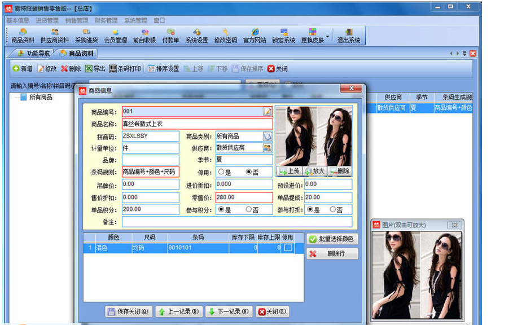Image resolution: width=513 pixels, height=325 pixels.
Task: Open 供应商资料 toolbar icon
Action: (54, 36)
